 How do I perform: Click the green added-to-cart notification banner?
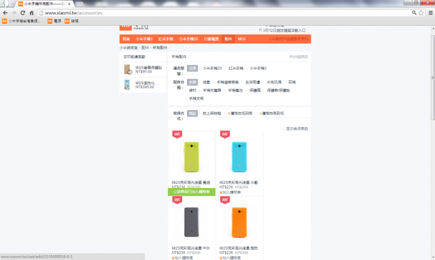[x=192, y=192]
